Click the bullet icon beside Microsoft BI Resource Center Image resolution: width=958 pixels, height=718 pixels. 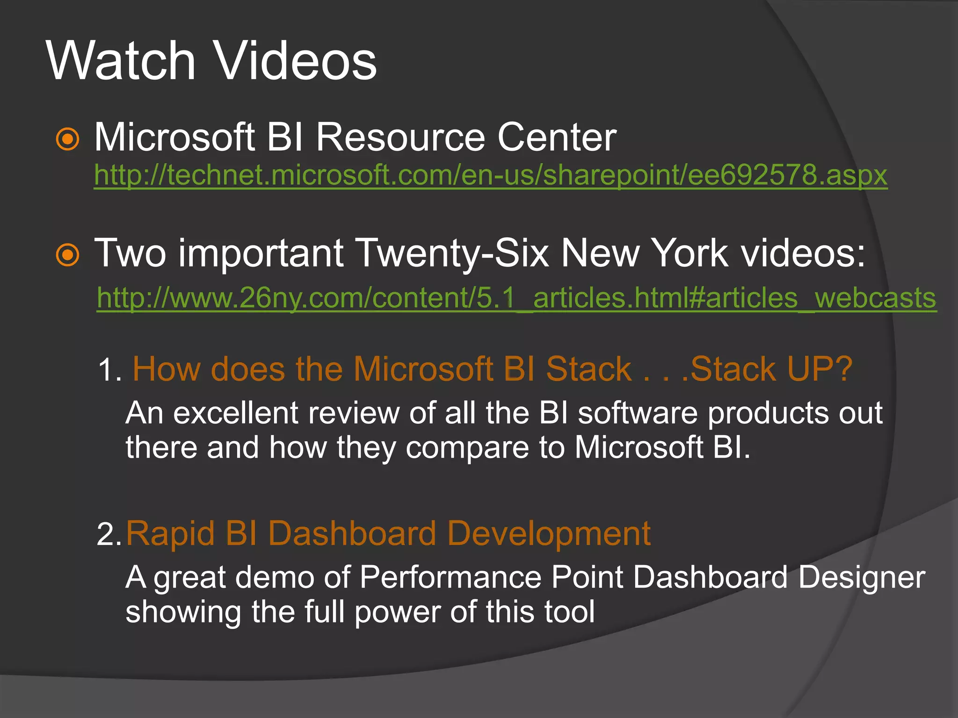click(x=68, y=139)
